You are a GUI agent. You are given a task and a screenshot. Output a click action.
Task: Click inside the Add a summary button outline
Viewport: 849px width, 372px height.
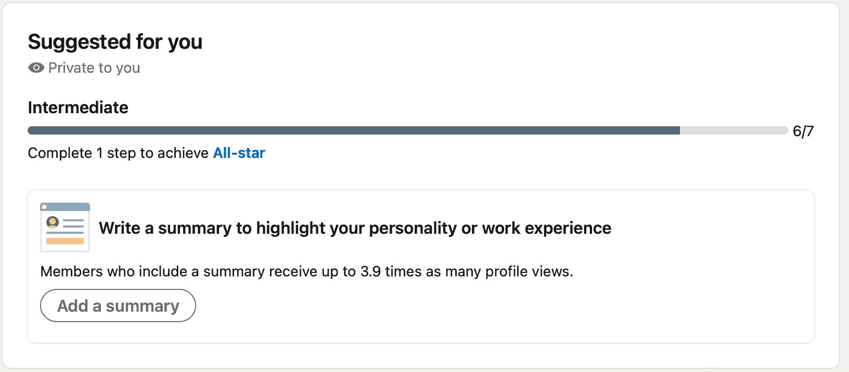click(x=118, y=305)
